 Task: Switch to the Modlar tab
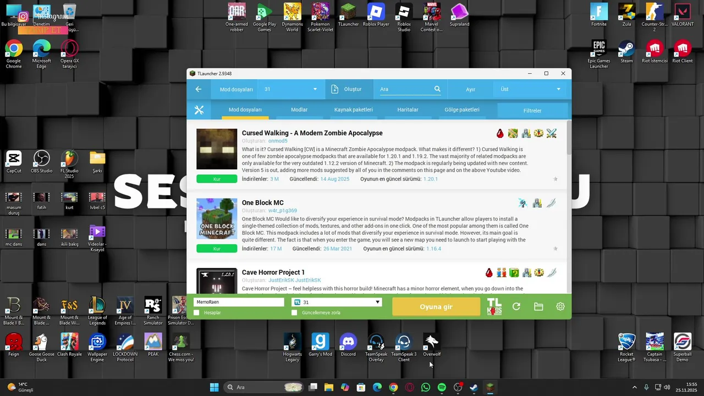[299, 109]
